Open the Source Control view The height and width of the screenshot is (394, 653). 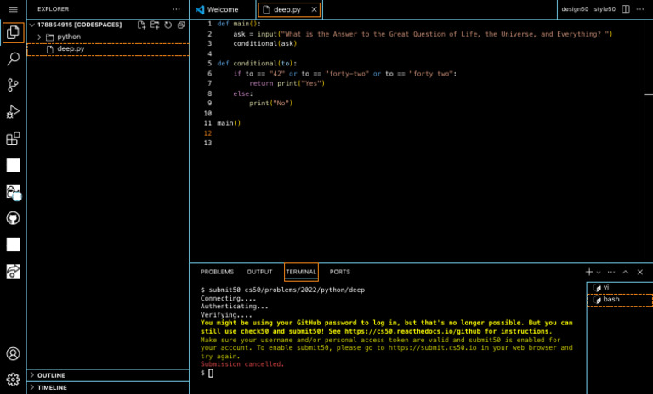point(13,85)
